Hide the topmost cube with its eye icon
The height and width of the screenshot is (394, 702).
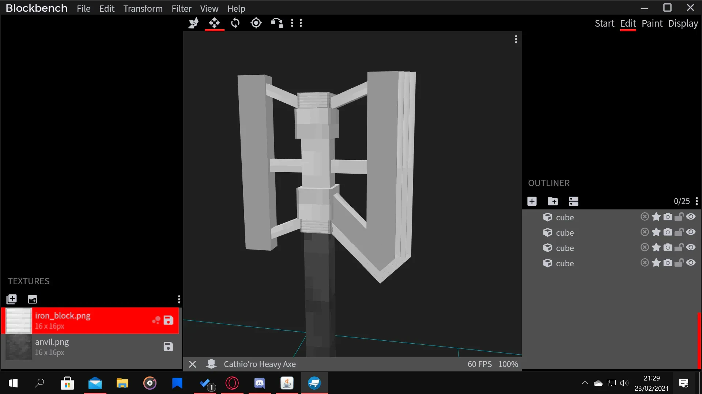[691, 217]
